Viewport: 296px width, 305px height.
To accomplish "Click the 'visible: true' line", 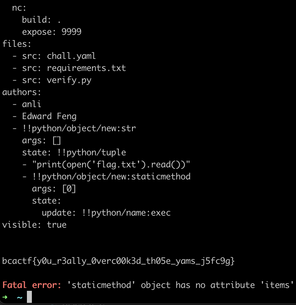I will coord(34,225).
